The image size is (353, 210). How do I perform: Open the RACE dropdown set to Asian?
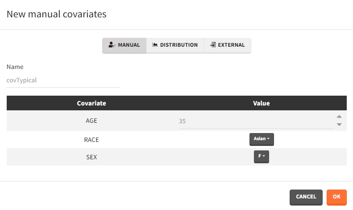click(x=262, y=139)
